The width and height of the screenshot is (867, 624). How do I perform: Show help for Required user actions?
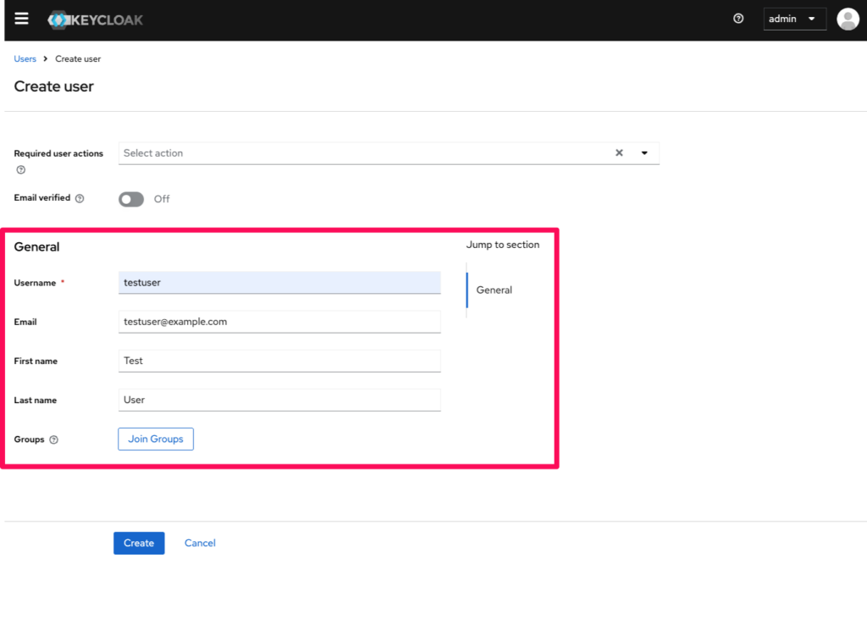tap(20, 169)
